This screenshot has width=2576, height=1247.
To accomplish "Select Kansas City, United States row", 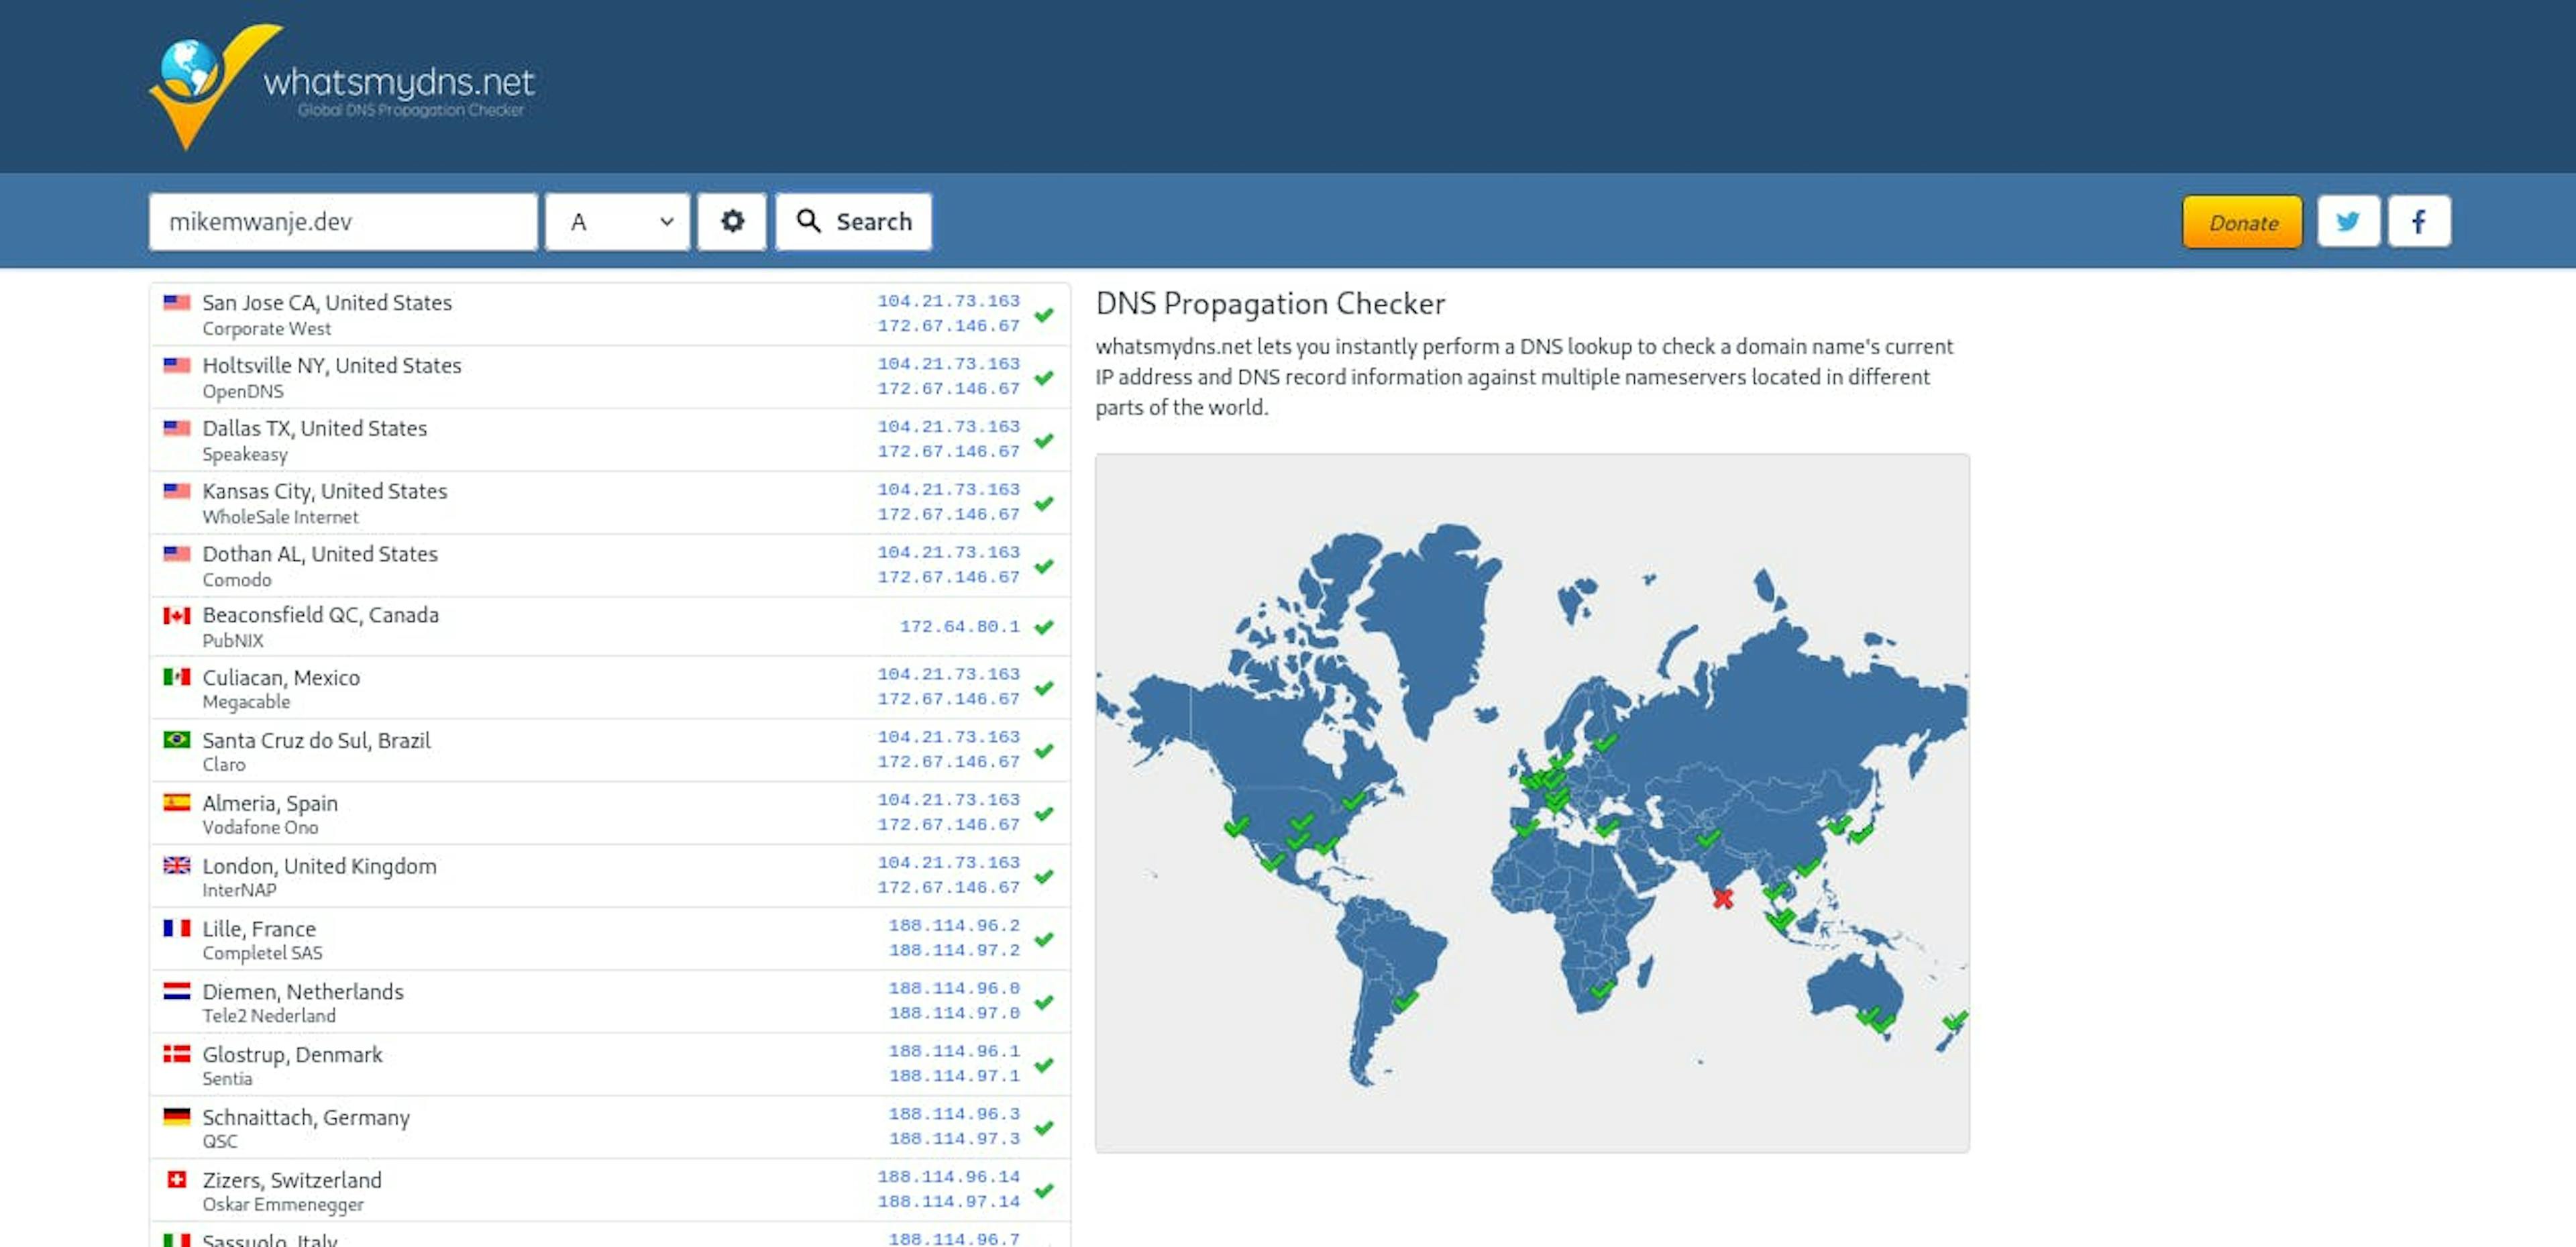I will pyautogui.click(x=610, y=503).
